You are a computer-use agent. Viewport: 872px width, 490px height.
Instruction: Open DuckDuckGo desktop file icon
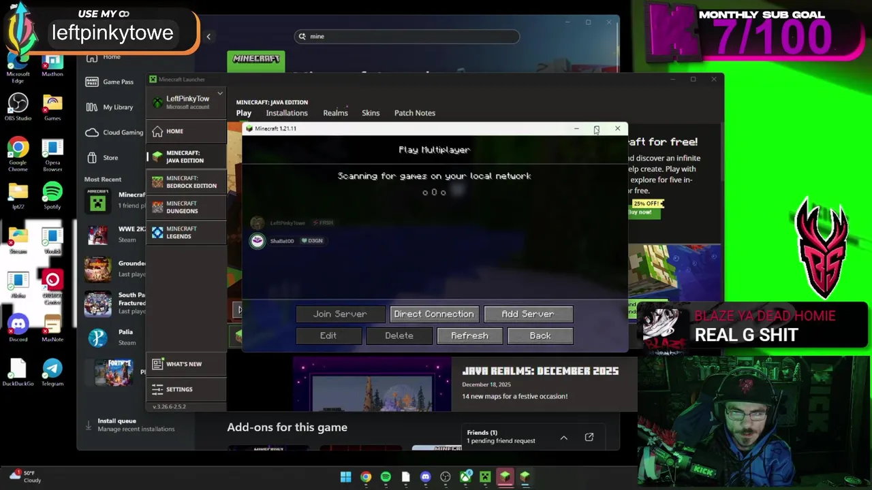pos(18,373)
